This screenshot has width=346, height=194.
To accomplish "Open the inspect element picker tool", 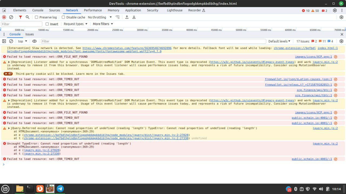I will pos(4,11).
